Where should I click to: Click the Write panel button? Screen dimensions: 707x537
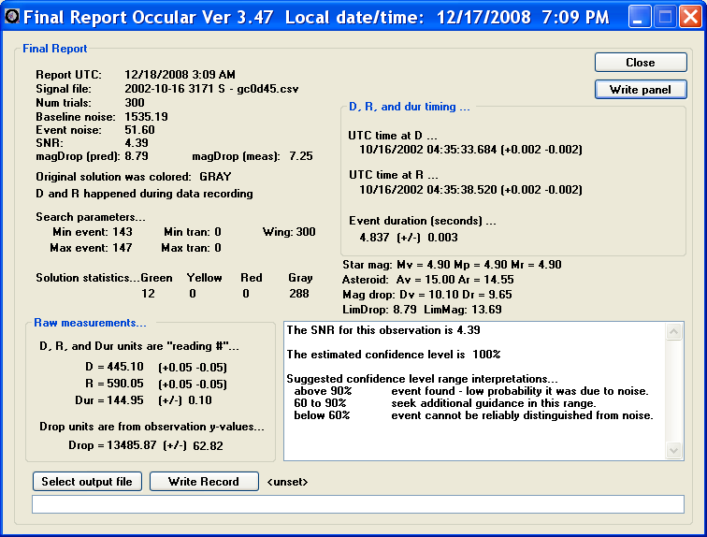click(641, 89)
